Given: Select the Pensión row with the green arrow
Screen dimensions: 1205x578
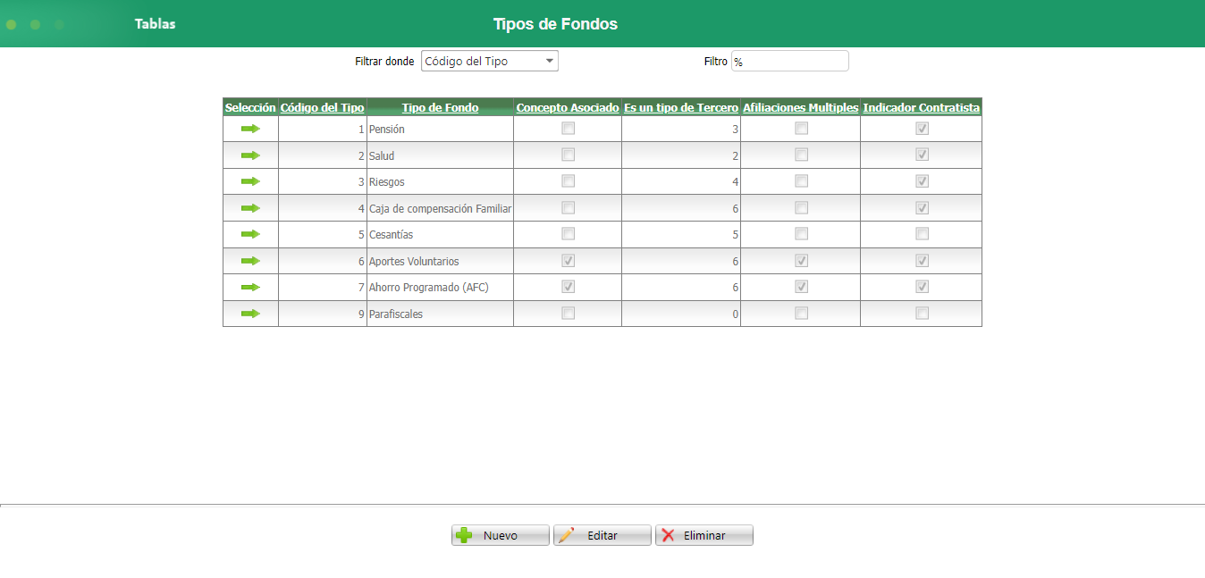Looking at the screenshot, I should (x=249, y=129).
